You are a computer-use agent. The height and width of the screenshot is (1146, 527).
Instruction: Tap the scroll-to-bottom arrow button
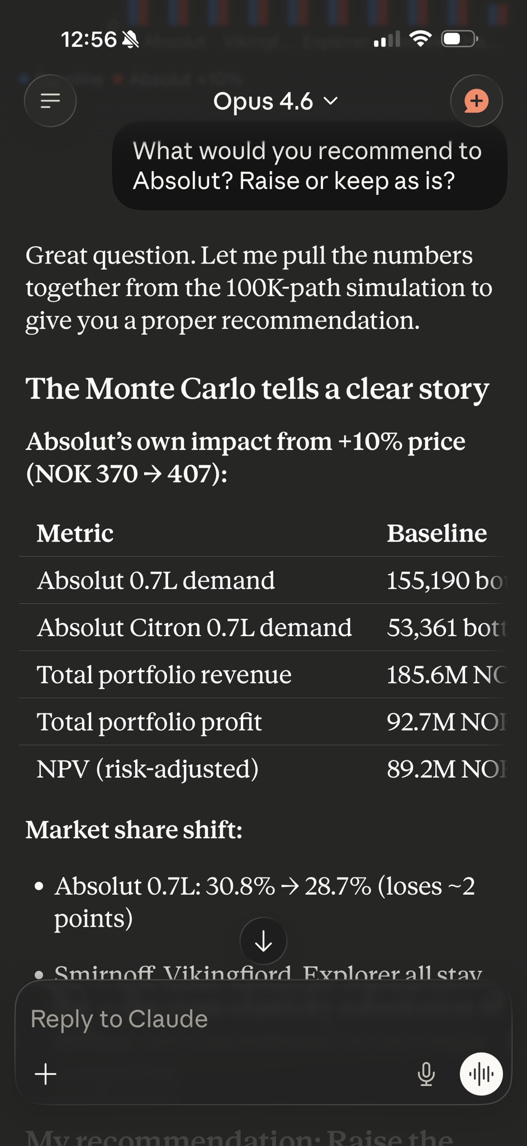263,941
